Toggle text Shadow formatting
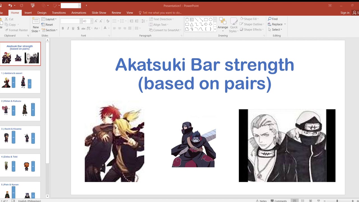The width and height of the screenshot is (359, 202). tap(78, 28)
